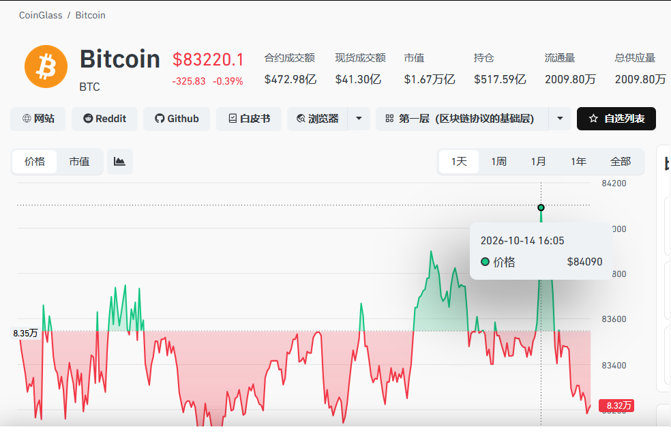This screenshot has height=438, width=671.
Task: Select the 全部 time range
Action: pos(621,162)
